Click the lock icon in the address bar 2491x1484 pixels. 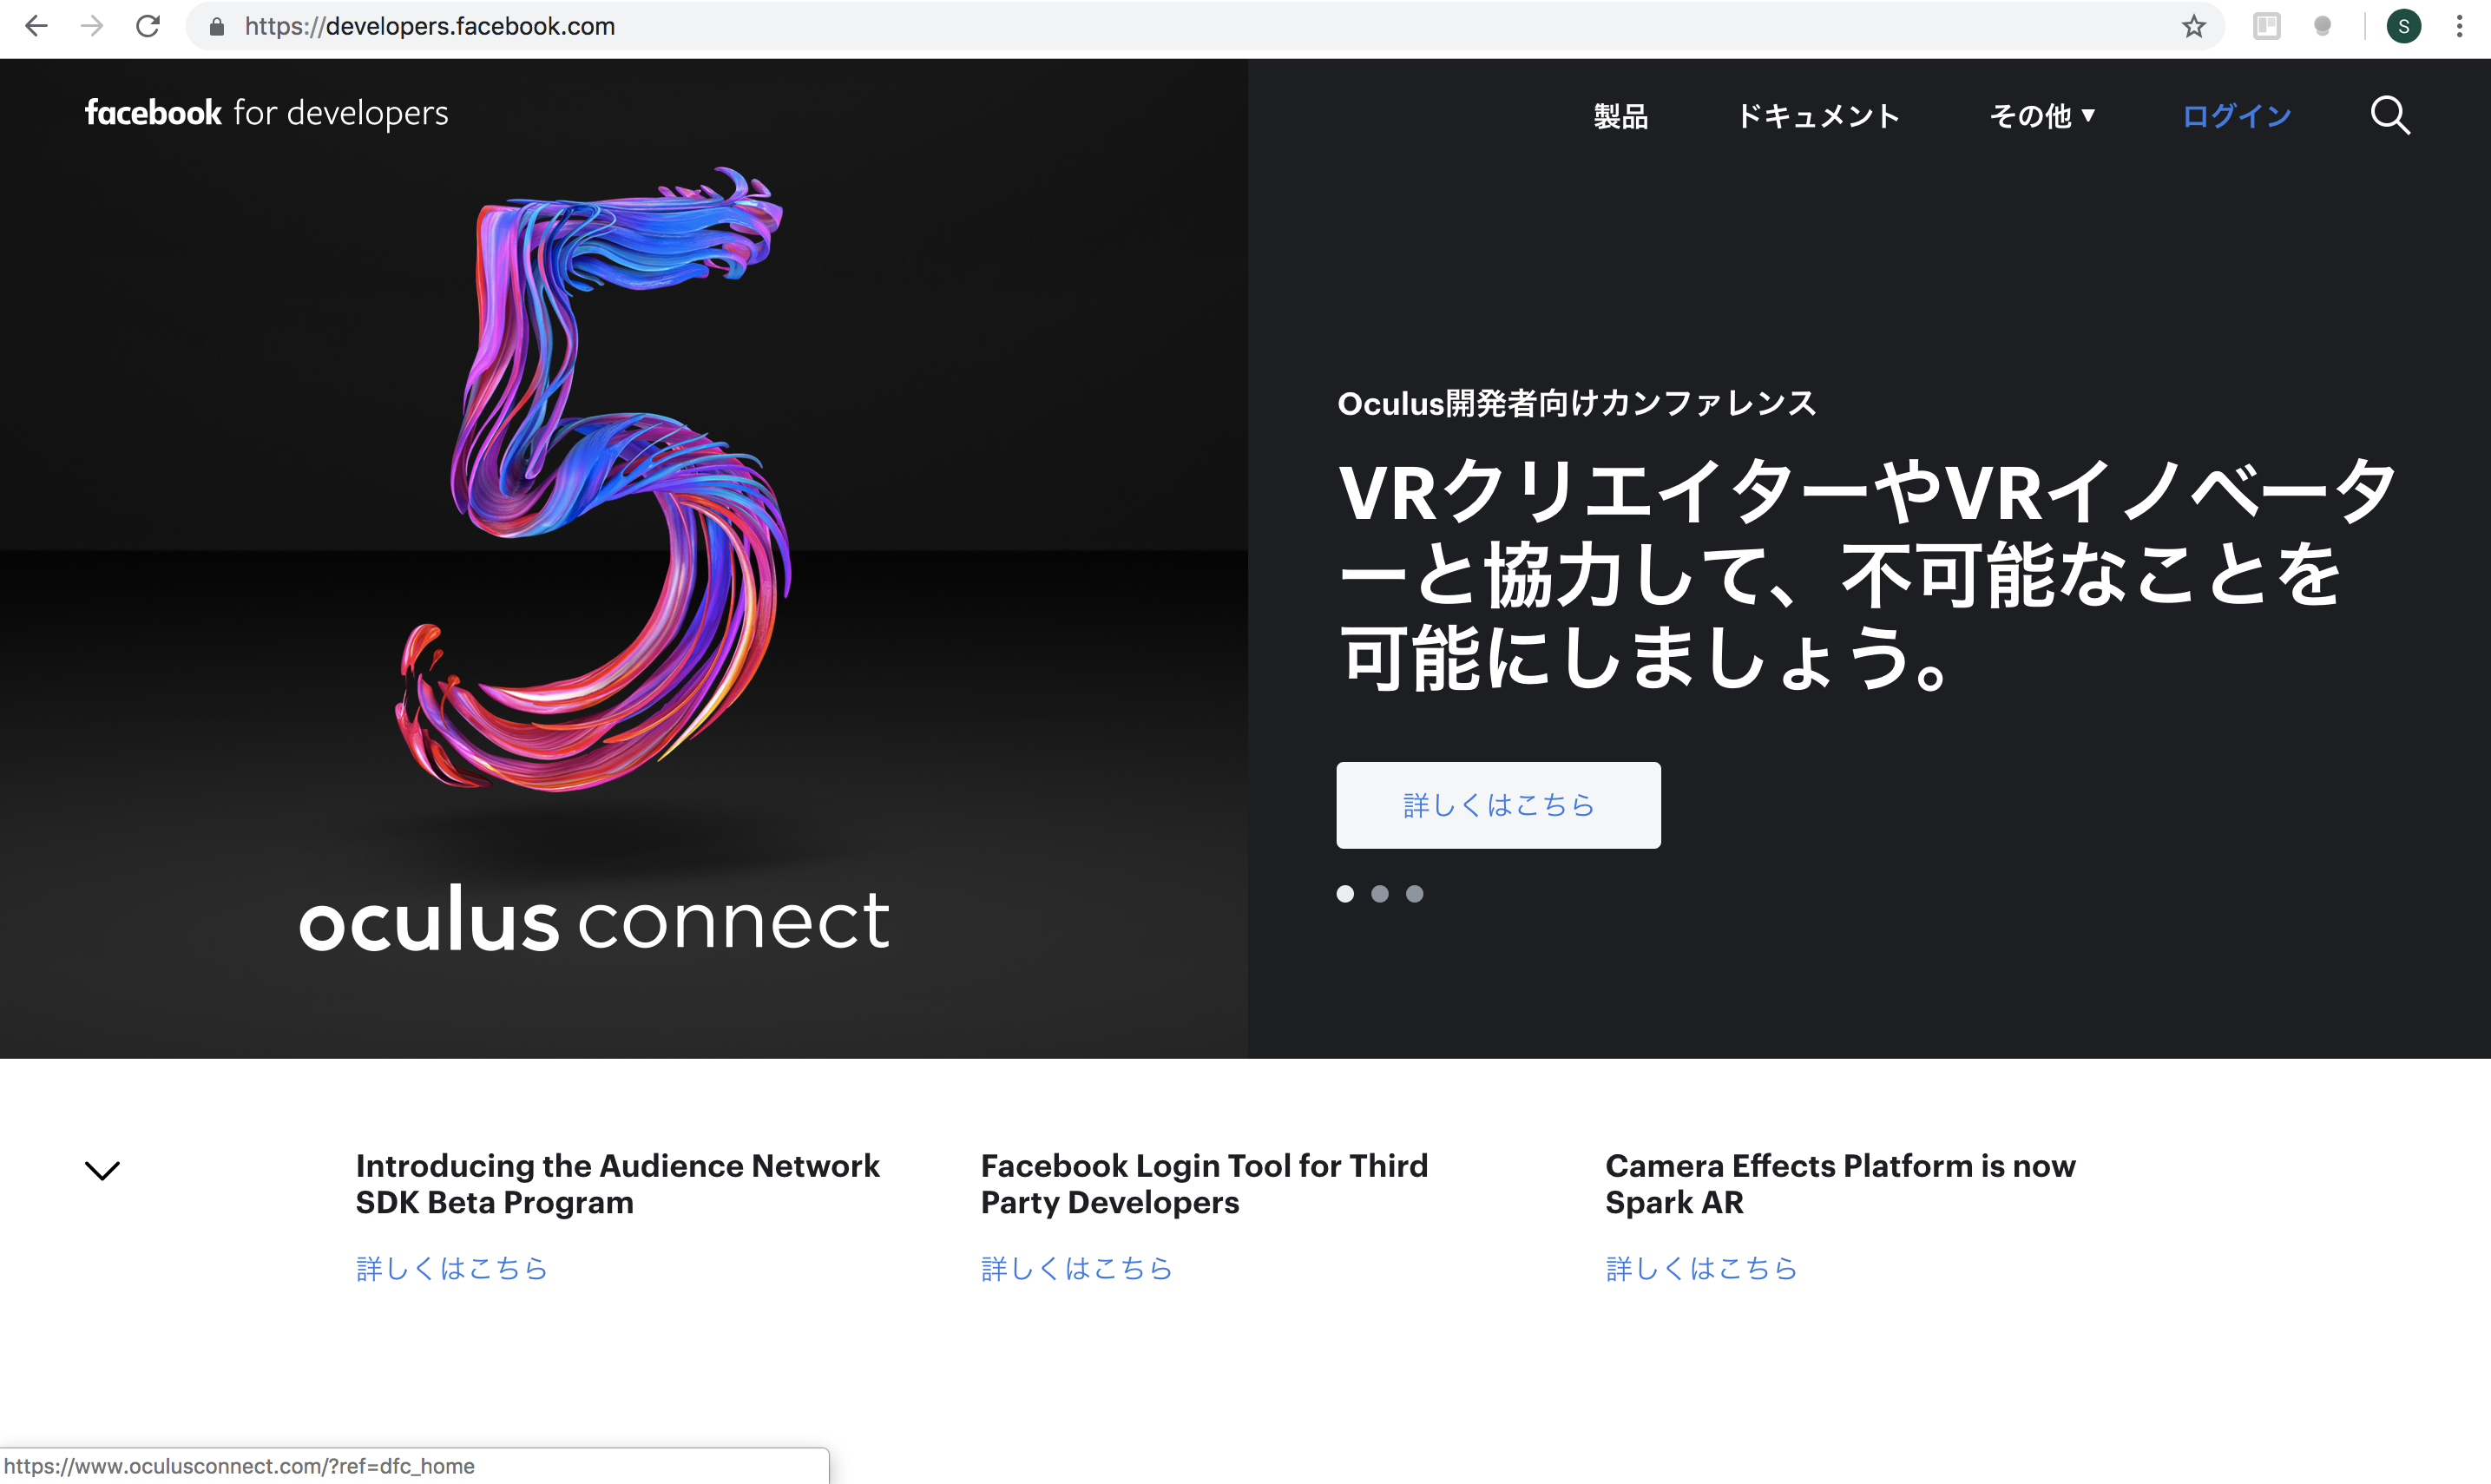tap(216, 27)
